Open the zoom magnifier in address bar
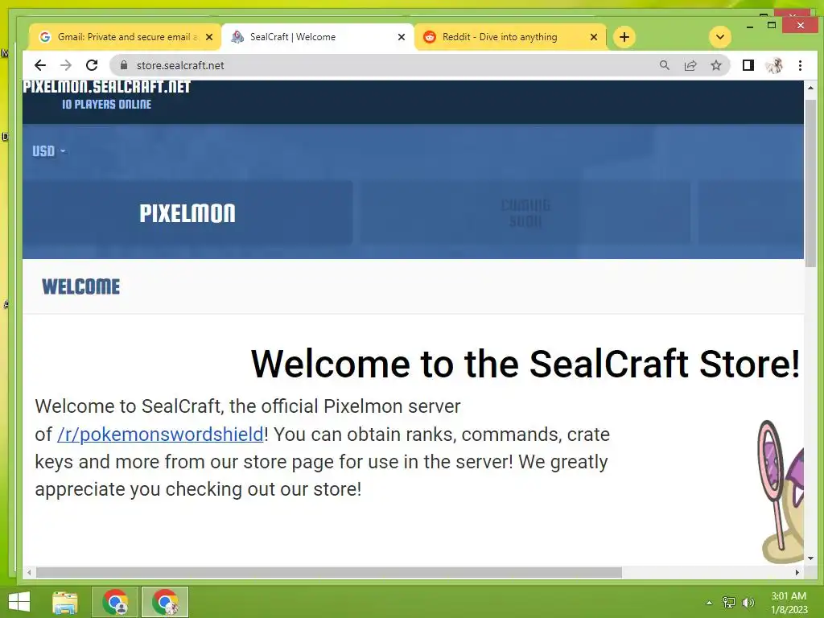Viewport: 824px width, 618px height. tap(664, 65)
